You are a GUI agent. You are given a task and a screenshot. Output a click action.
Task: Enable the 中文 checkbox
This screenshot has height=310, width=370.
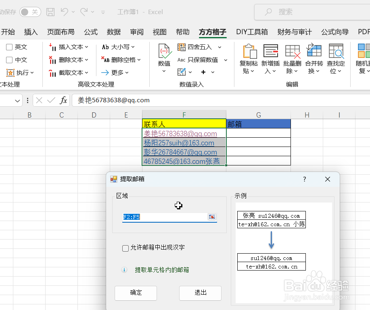9,60
